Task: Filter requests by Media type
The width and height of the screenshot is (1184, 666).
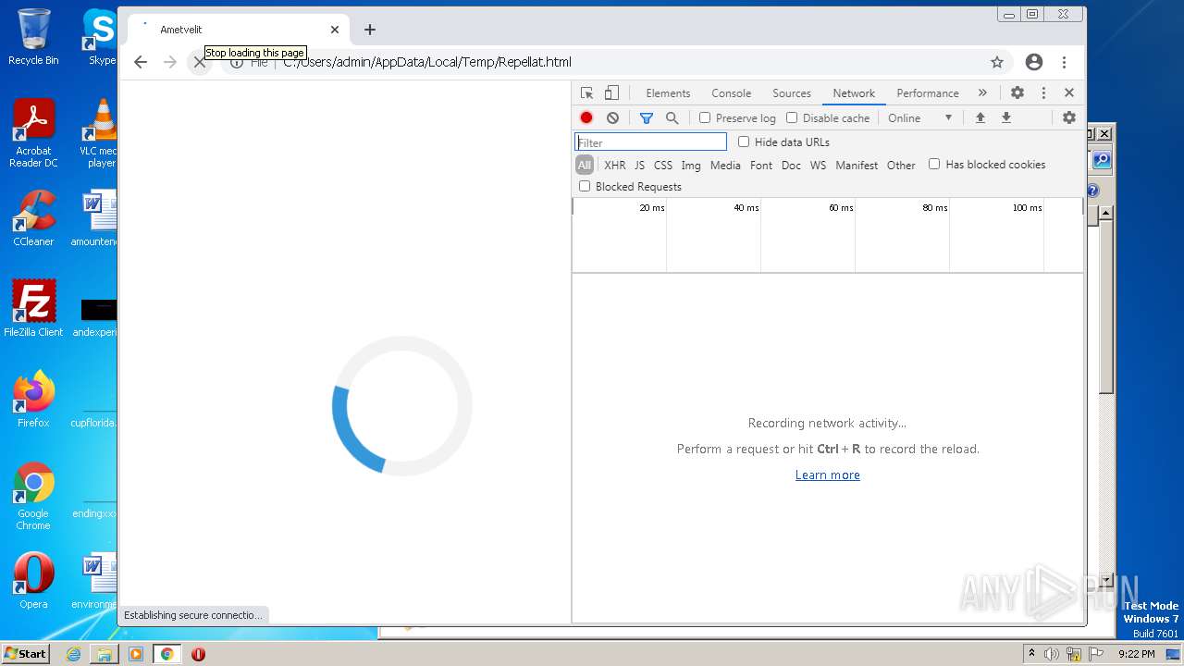Action: (725, 165)
